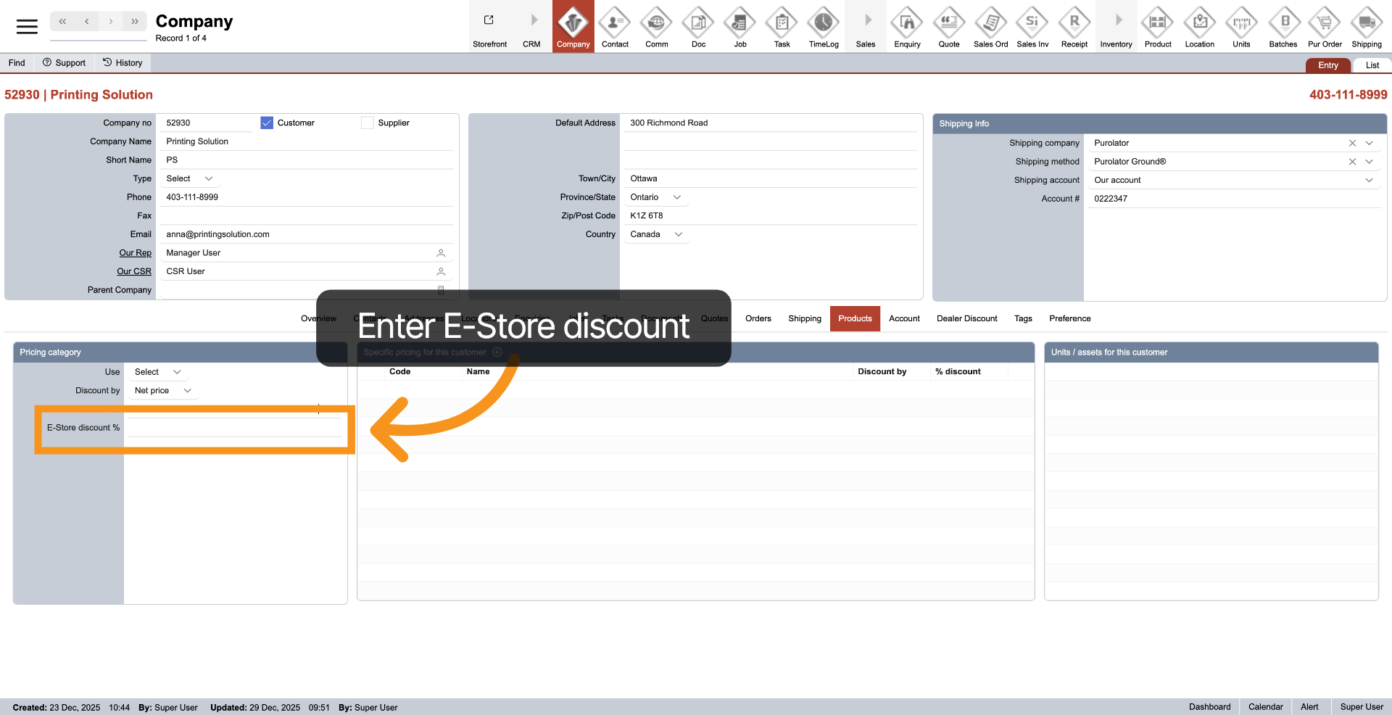Screen dimensions: 1392x715
Task: Expand the Province/State dropdown
Action: click(x=677, y=197)
